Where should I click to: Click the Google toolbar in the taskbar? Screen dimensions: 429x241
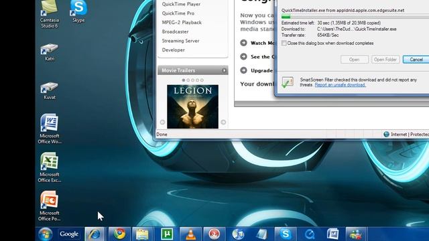pyautogui.click(x=69, y=234)
